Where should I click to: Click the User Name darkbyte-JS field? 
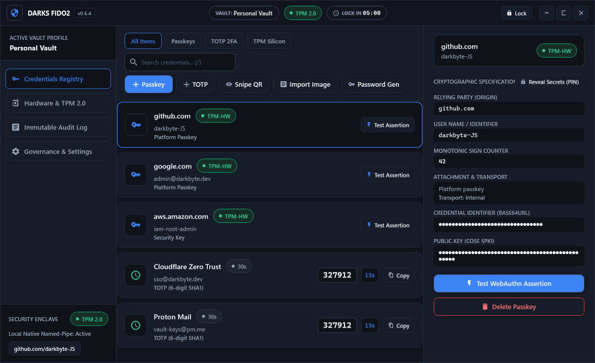(509, 135)
